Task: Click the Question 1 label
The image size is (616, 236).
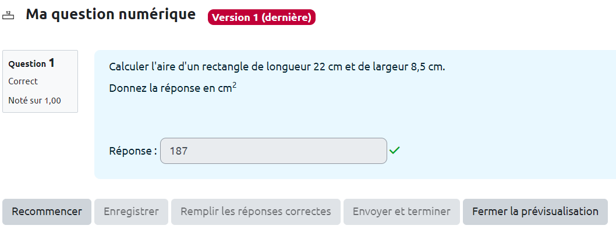Action: tap(31, 63)
